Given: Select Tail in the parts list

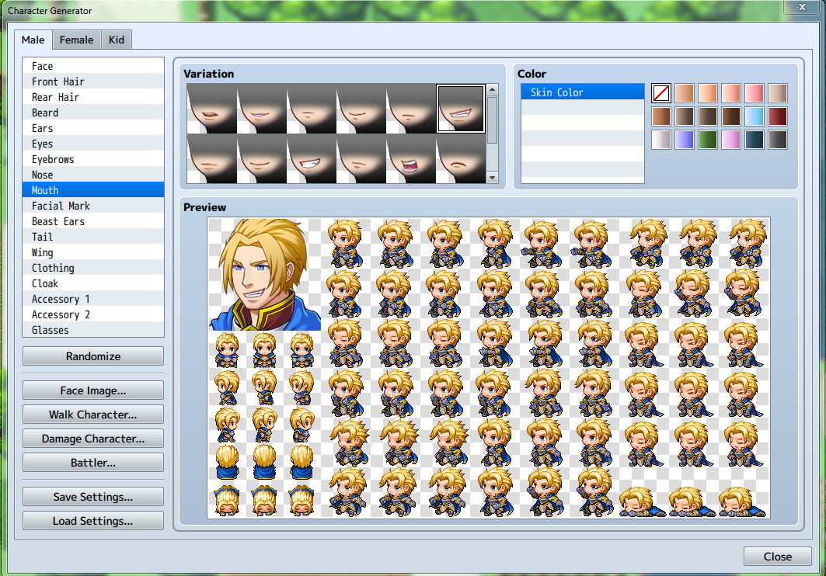Looking at the screenshot, I should point(93,237).
